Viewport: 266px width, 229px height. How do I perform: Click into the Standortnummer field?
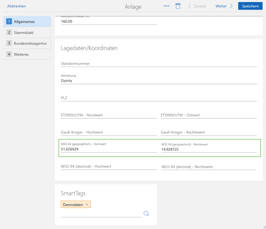click(x=159, y=64)
